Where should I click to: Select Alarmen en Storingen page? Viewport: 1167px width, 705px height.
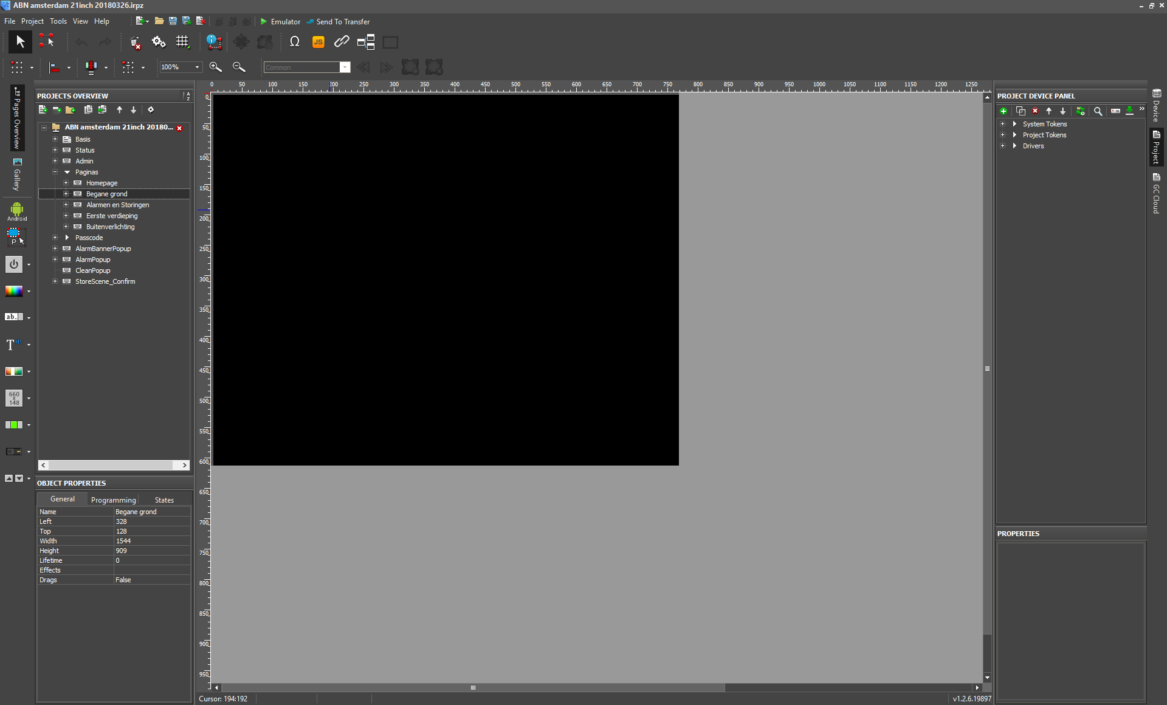pos(117,205)
